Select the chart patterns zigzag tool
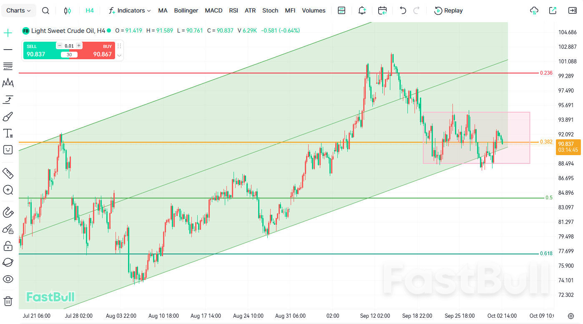 click(8, 83)
